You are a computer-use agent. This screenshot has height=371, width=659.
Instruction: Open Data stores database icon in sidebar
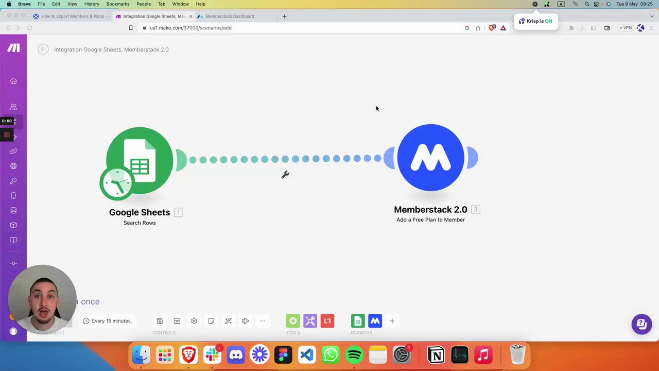click(13, 210)
